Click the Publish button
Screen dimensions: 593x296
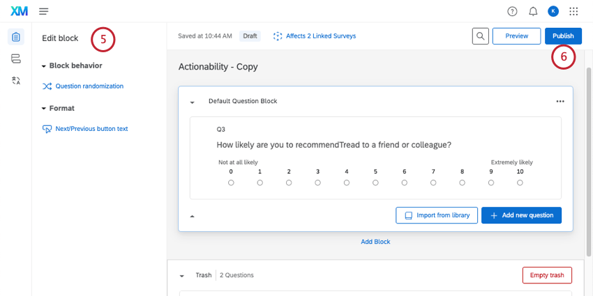coord(563,36)
